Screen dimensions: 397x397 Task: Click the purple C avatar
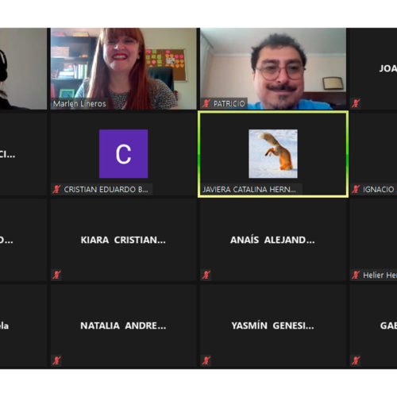pos(123,154)
